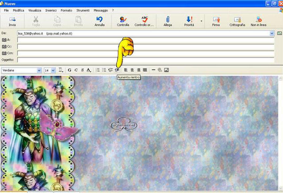
Task: Insert a horizontal line
Action: point(153,70)
